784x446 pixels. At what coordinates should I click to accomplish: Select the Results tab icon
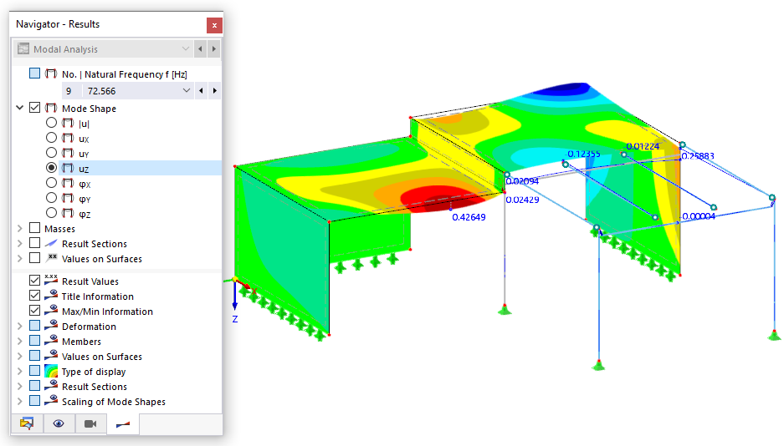[x=123, y=424]
